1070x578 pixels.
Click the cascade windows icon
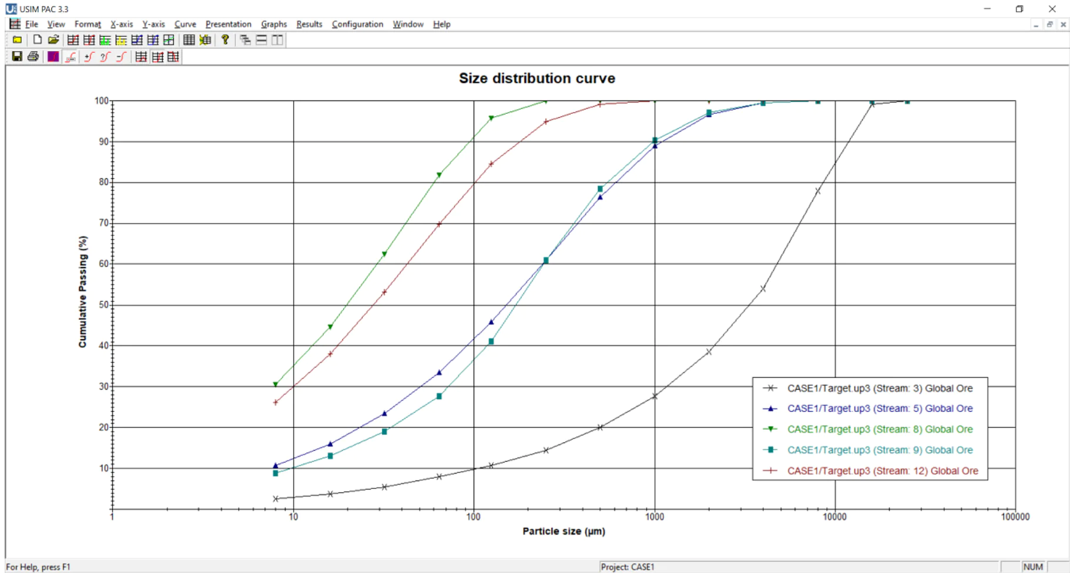point(245,39)
